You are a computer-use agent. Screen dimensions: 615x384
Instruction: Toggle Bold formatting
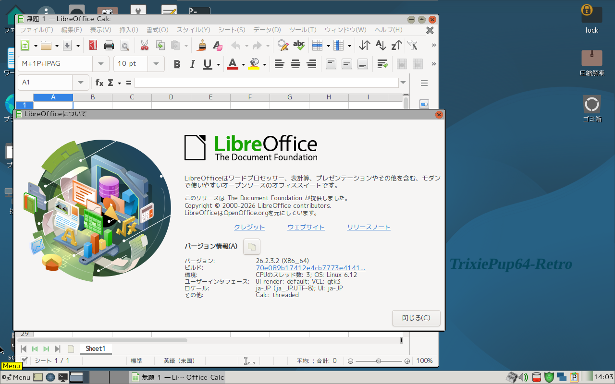coord(177,64)
